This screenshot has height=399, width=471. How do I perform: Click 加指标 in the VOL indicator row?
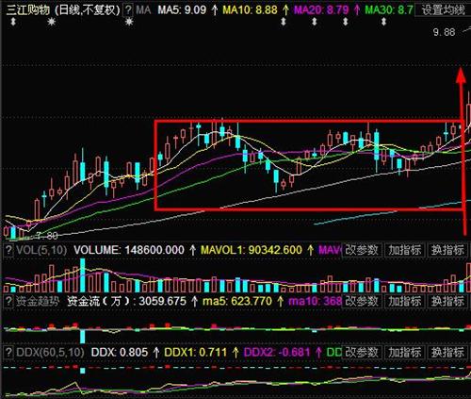[x=405, y=250]
